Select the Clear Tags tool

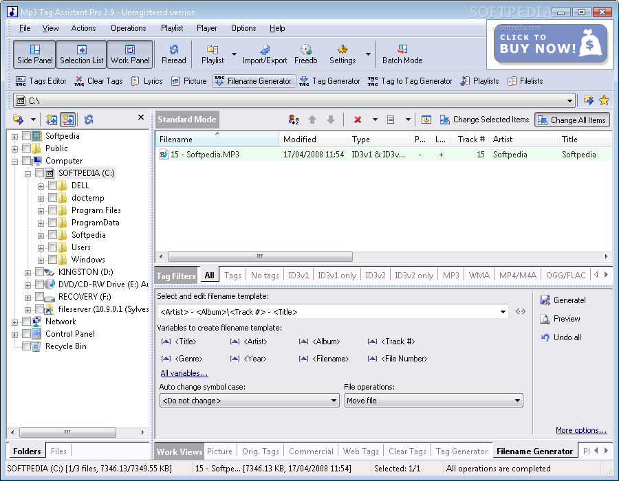pos(98,81)
